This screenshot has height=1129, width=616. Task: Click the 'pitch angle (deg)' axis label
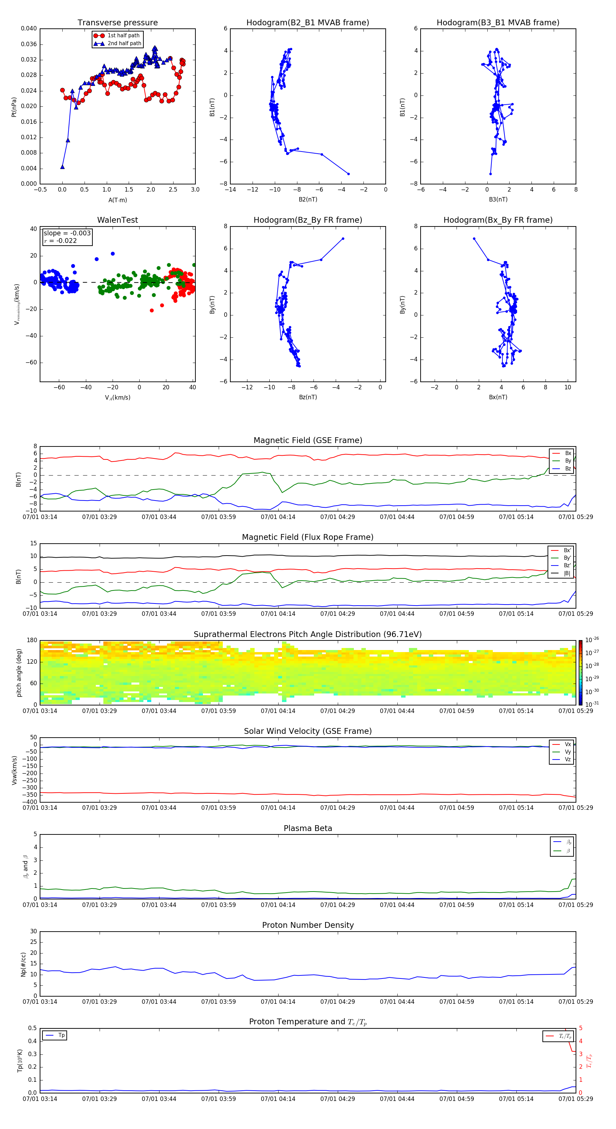19,673
